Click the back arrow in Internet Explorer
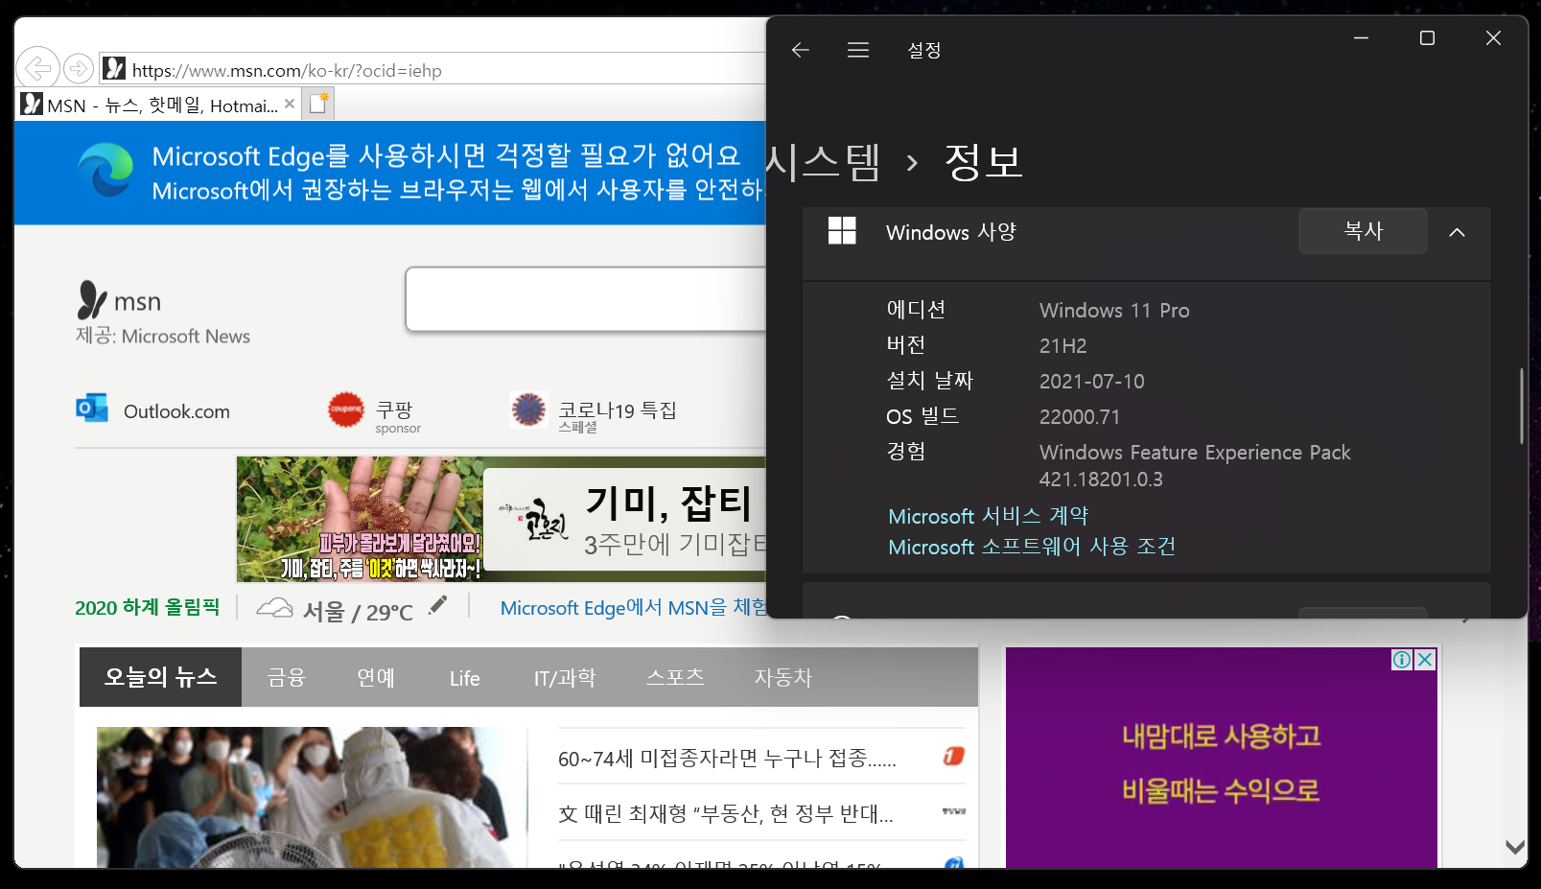This screenshot has width=1541, height=889. (x=37, y=69)
